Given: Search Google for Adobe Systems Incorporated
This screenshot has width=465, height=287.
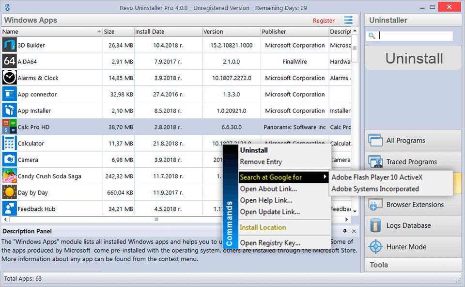Looking at the screenshot, I should click(391, 189).
